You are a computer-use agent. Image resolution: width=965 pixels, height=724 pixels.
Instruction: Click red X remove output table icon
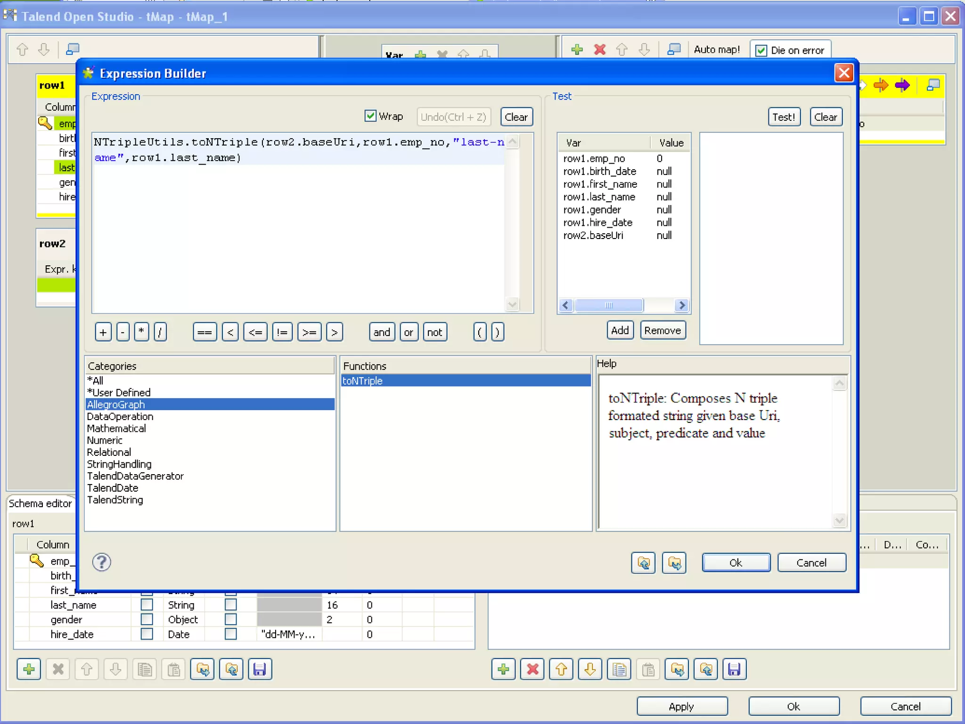599,49
